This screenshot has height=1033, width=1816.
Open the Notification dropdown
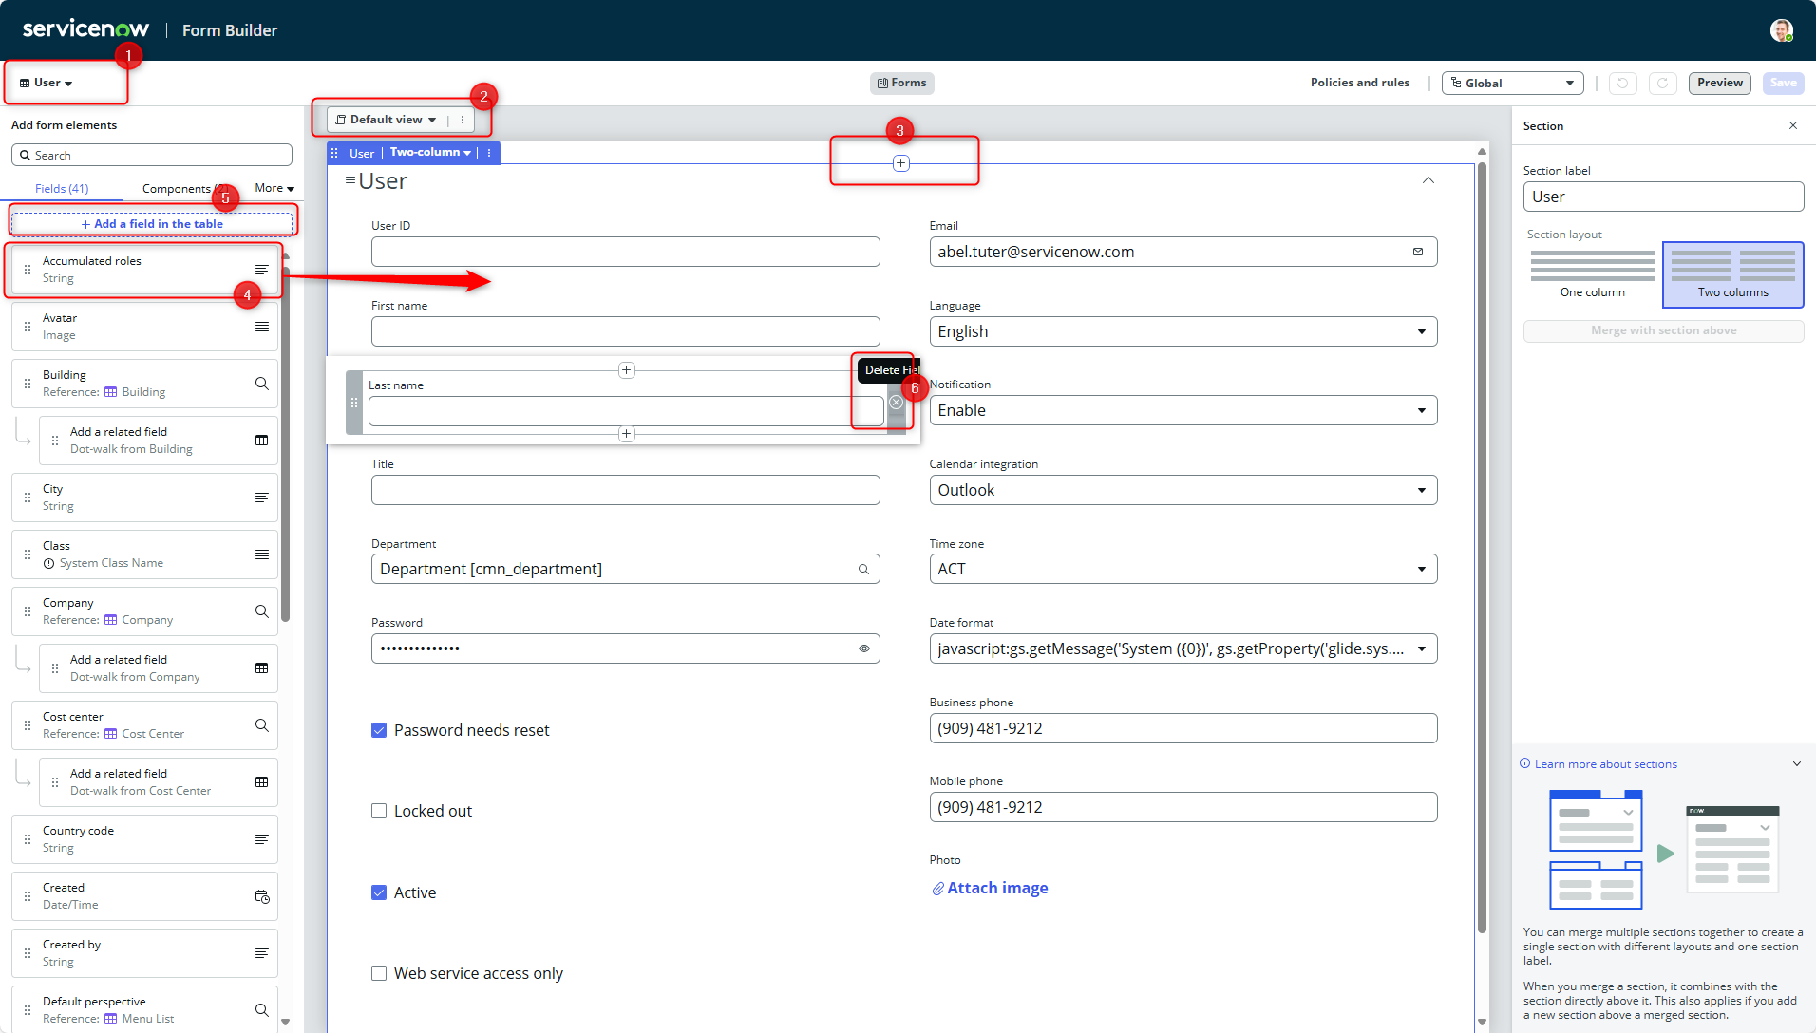[x=1182, y=410]
